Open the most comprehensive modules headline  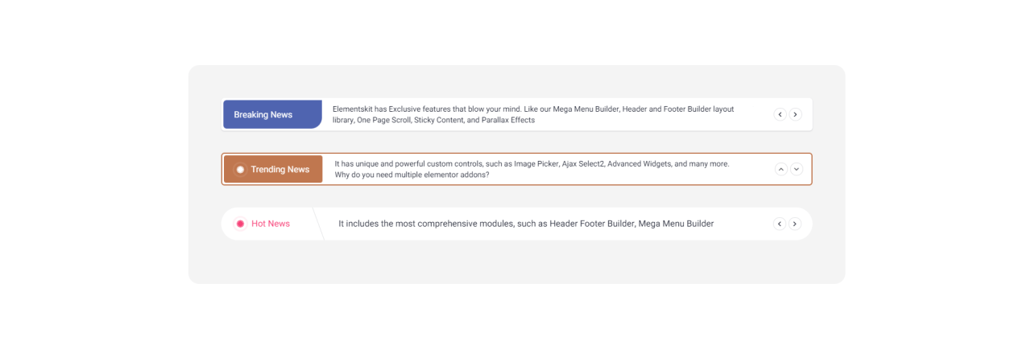tap(525, 224)
